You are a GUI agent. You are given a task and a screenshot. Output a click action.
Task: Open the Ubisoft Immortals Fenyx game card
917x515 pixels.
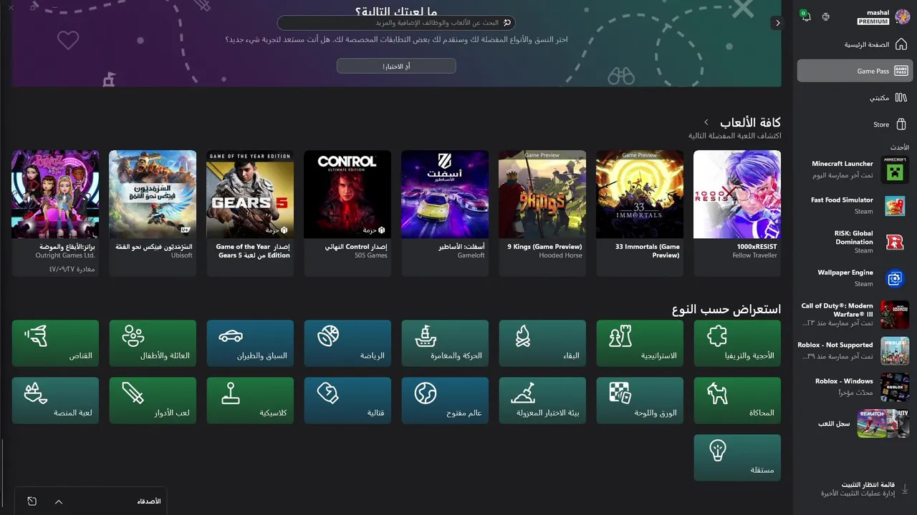153,212
